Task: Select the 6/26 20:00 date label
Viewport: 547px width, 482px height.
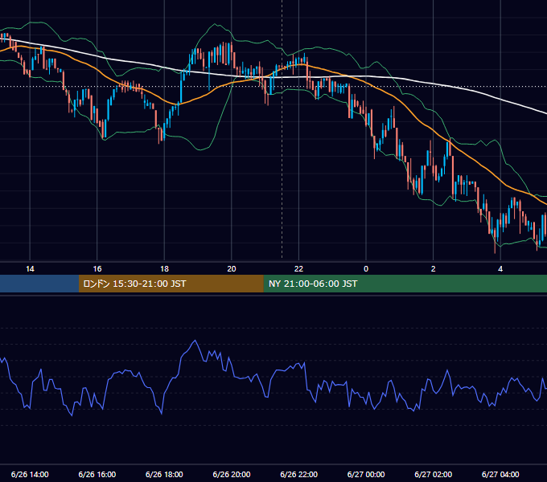Action: [232, 474]
